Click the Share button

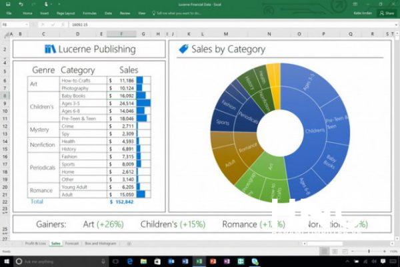pos(387,13)
